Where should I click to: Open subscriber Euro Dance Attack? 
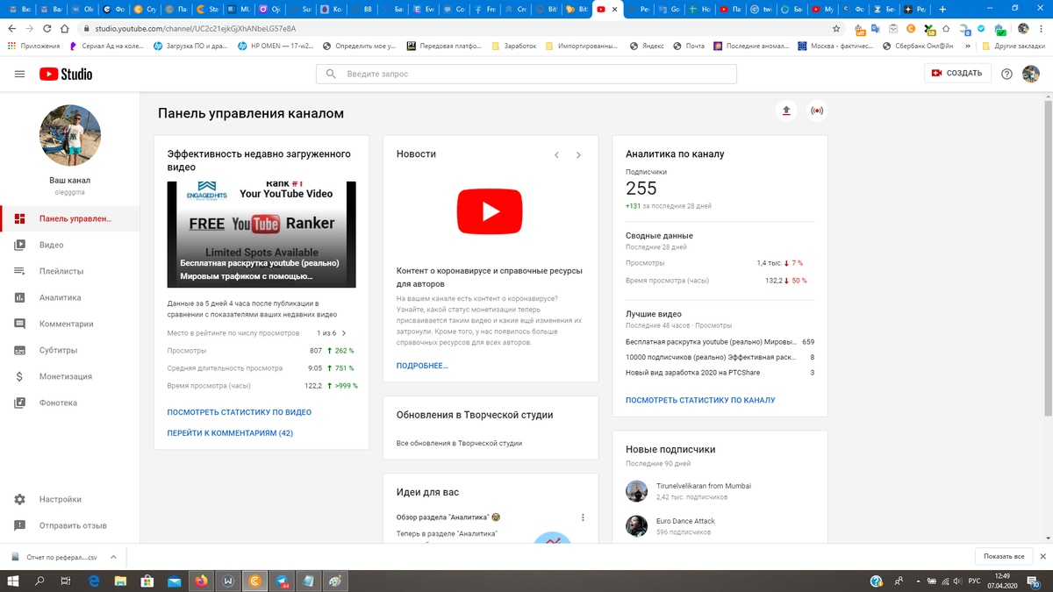[685, 521]
